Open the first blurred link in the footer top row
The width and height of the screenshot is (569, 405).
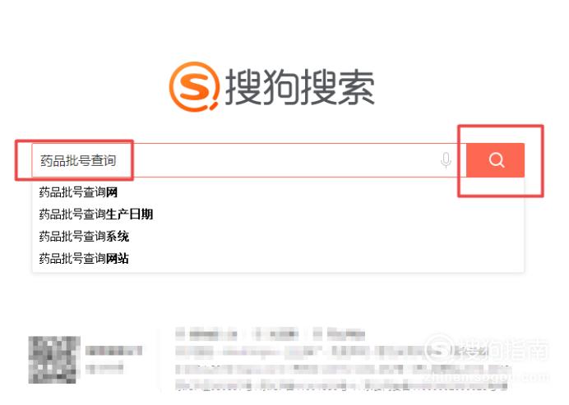(x=206, y=334)
